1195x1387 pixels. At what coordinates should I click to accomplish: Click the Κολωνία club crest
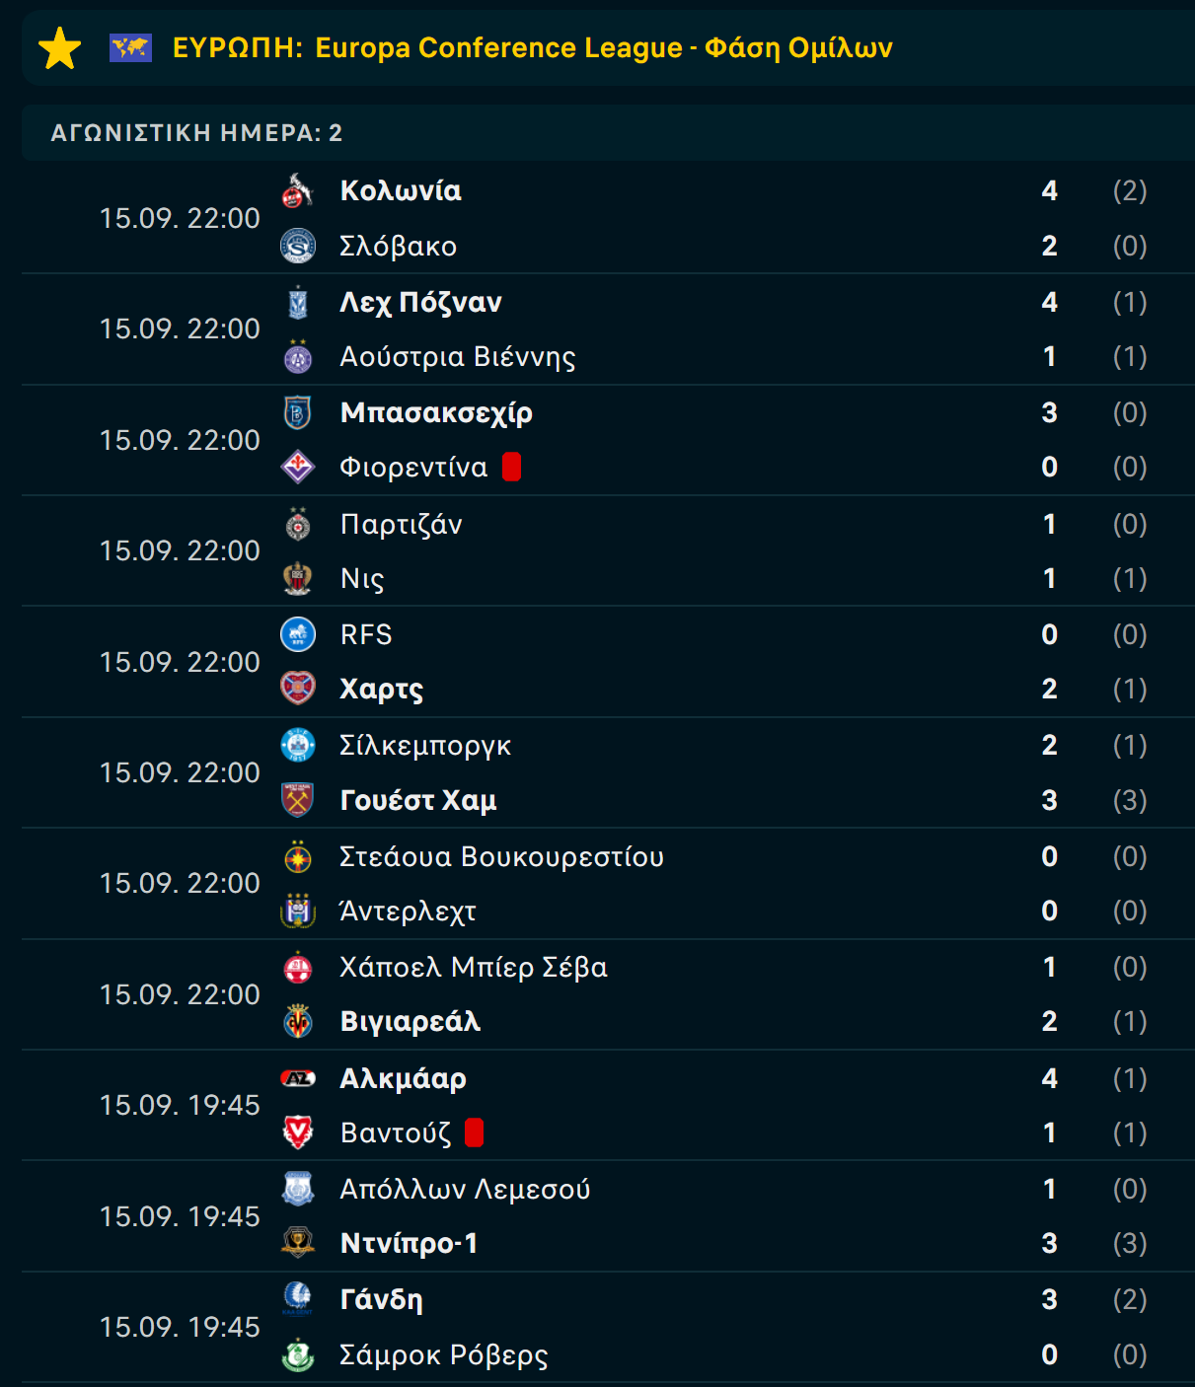[297, 190]
